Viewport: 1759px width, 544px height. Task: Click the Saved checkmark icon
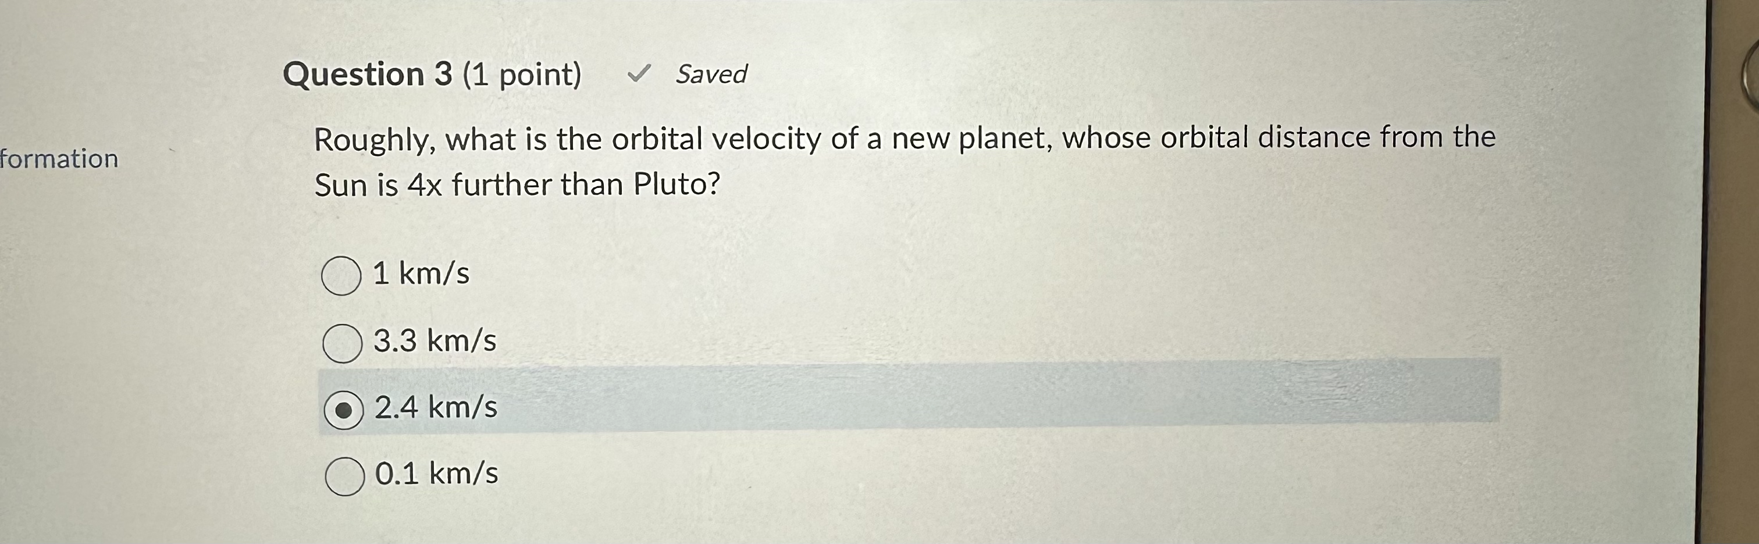(x=640, y=74)
